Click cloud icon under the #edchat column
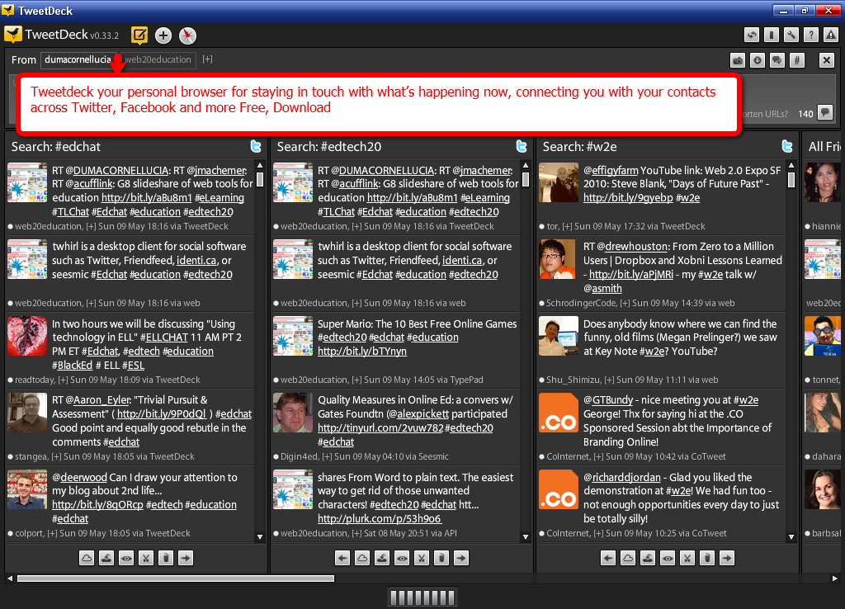 click(87, 559)
